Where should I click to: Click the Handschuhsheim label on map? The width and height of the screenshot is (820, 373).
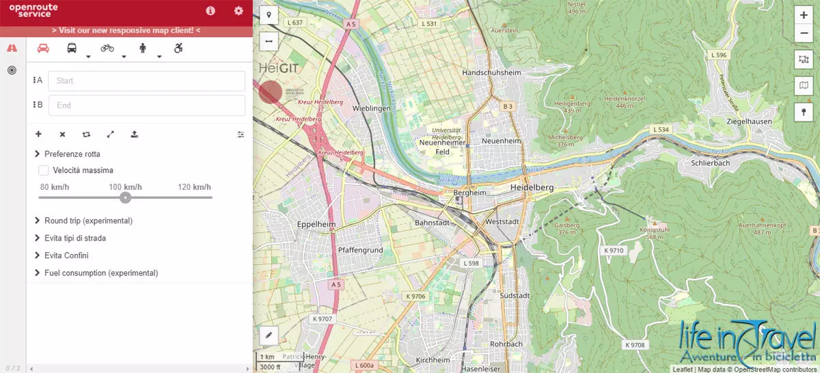pyautogui.click(x=491, y=72)
